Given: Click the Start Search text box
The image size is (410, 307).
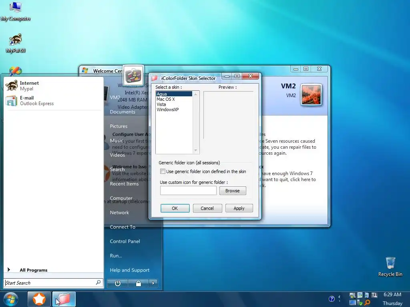Looking at the screenshot, I should tap(50, 283).
